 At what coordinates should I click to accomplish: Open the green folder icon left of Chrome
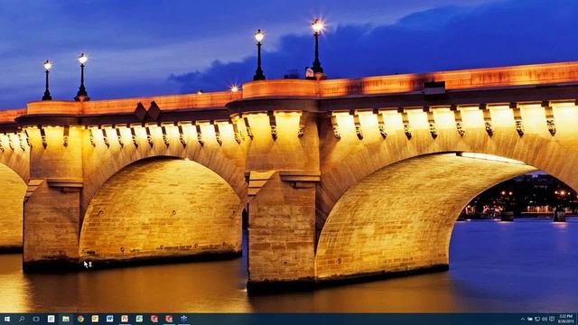[x=66, y=319]
